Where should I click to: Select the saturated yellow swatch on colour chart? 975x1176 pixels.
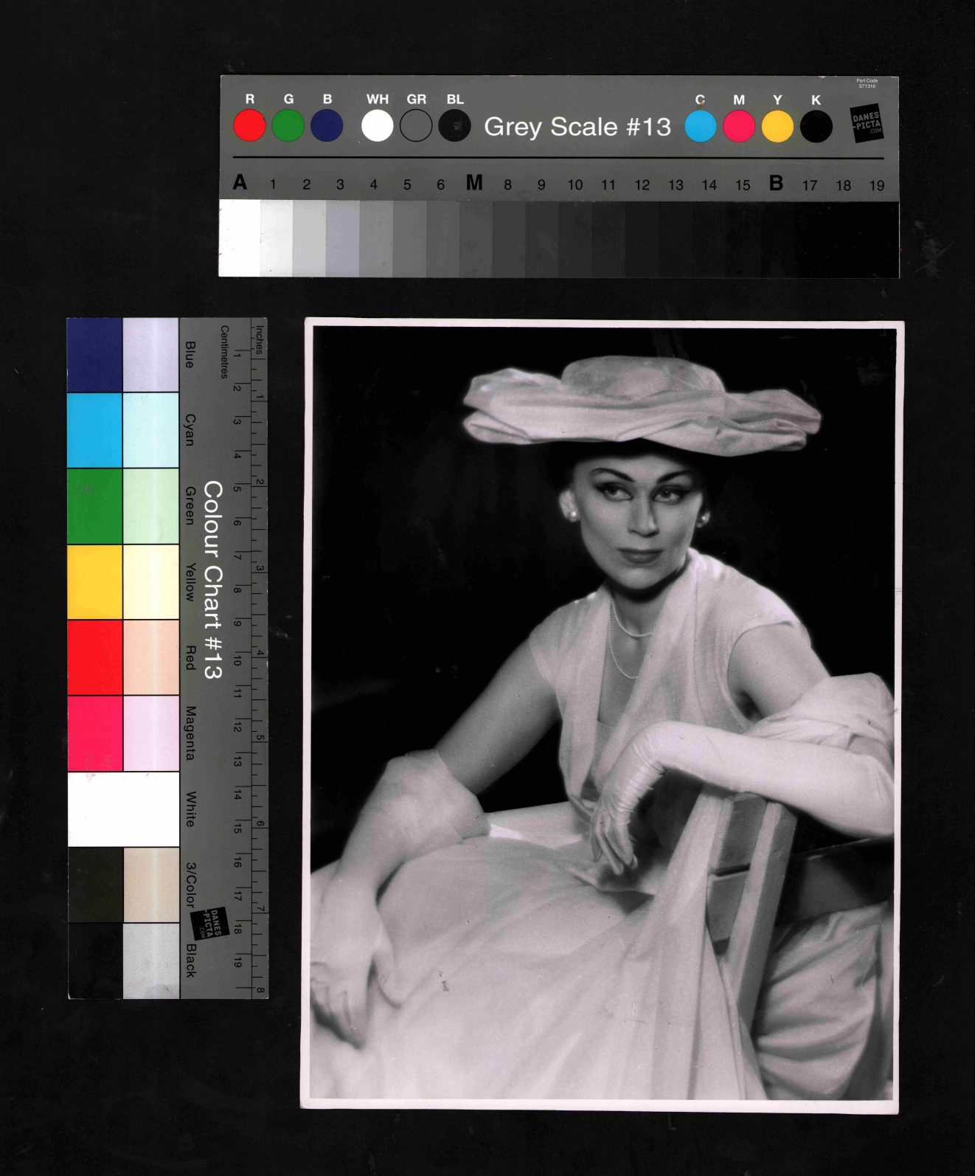[x=94, y=581]
